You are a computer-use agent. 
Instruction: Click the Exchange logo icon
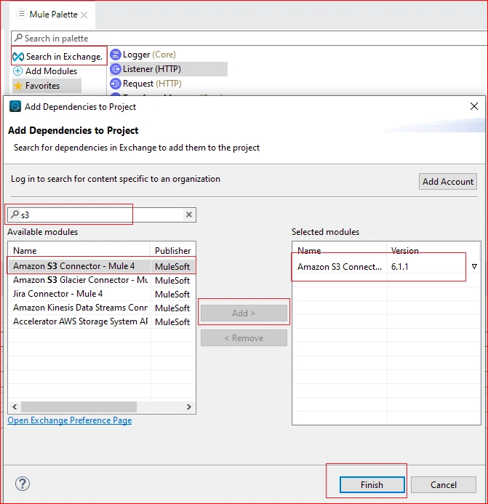(x=18, y=57)
